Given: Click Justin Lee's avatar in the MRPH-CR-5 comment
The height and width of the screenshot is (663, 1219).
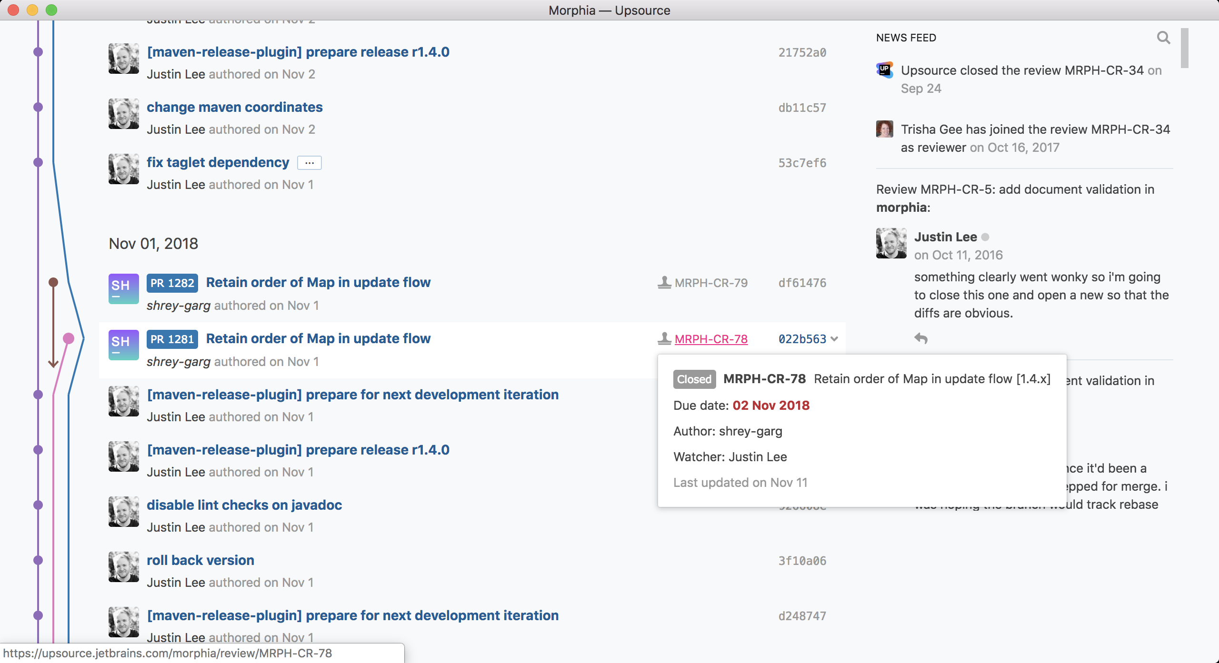Looking at the screenshot, I should tap(891, 243).
